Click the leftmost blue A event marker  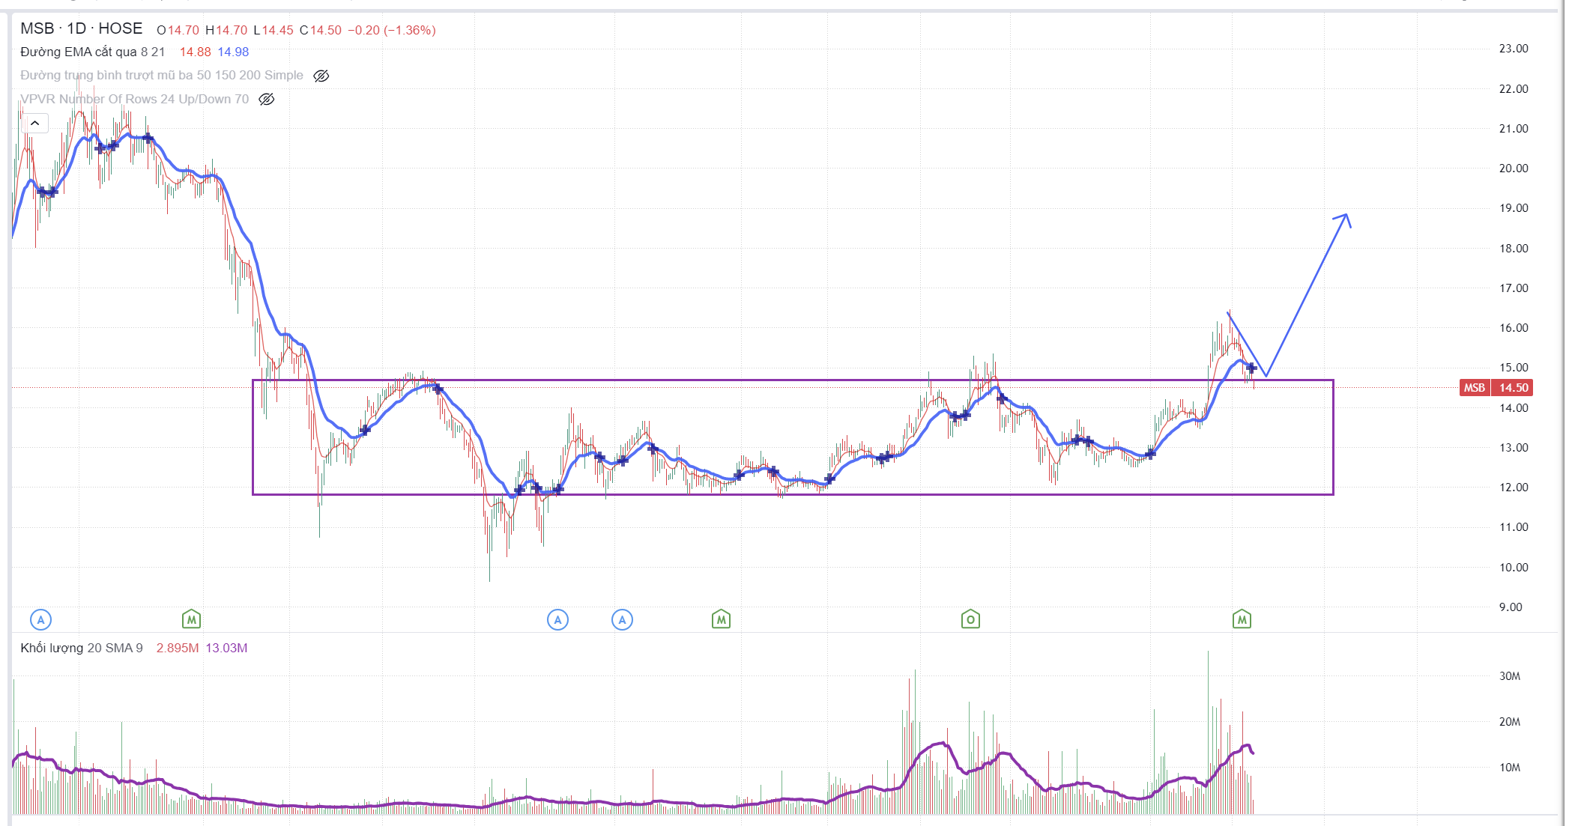point(41,619)
